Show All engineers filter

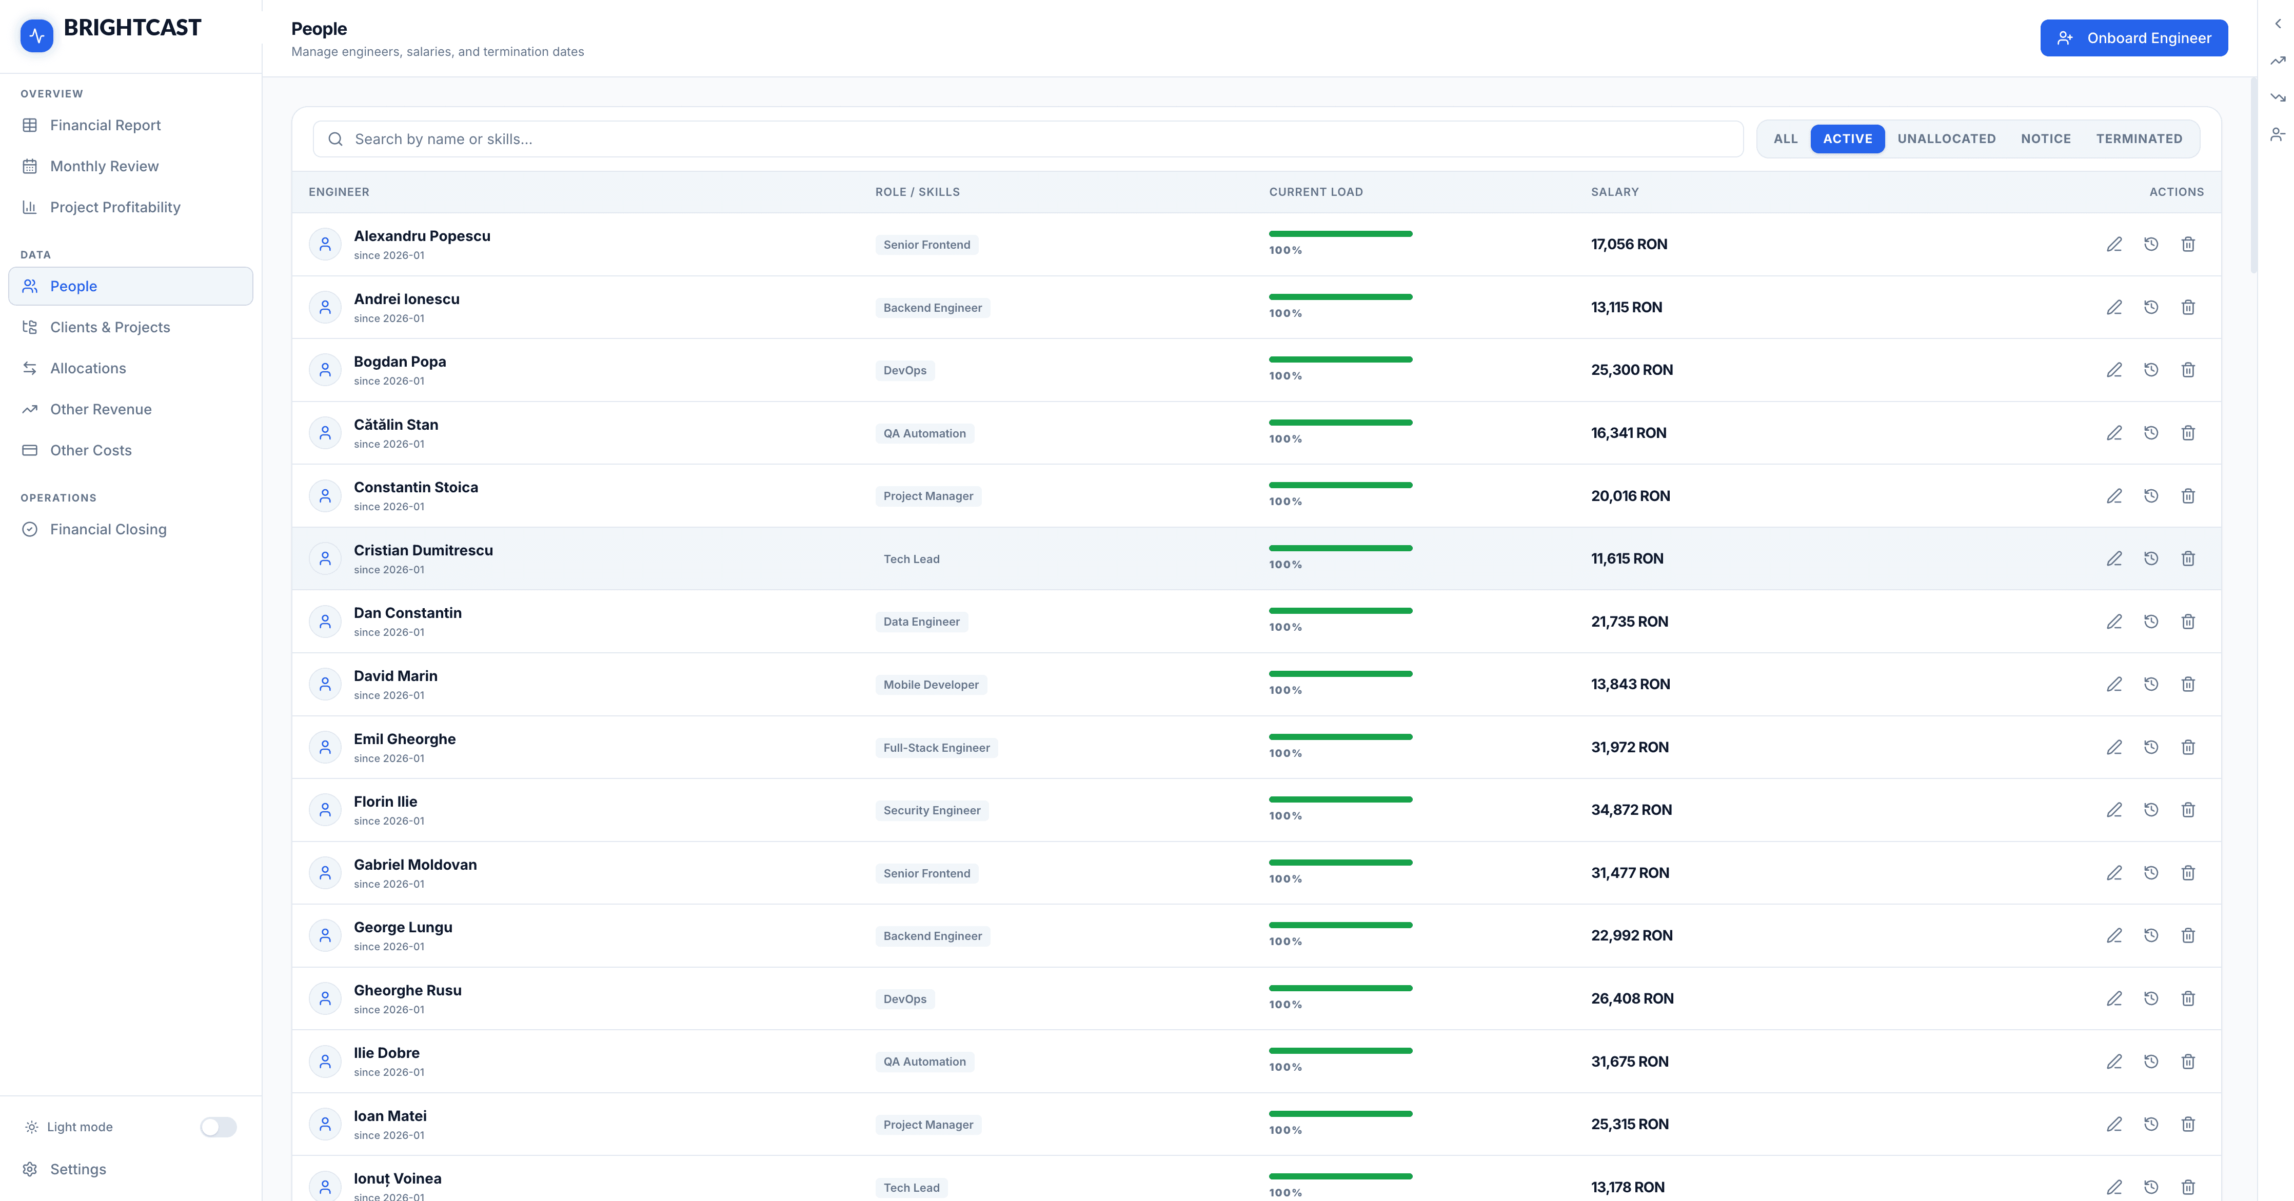pyautogui.click(x=1785, y=139)
